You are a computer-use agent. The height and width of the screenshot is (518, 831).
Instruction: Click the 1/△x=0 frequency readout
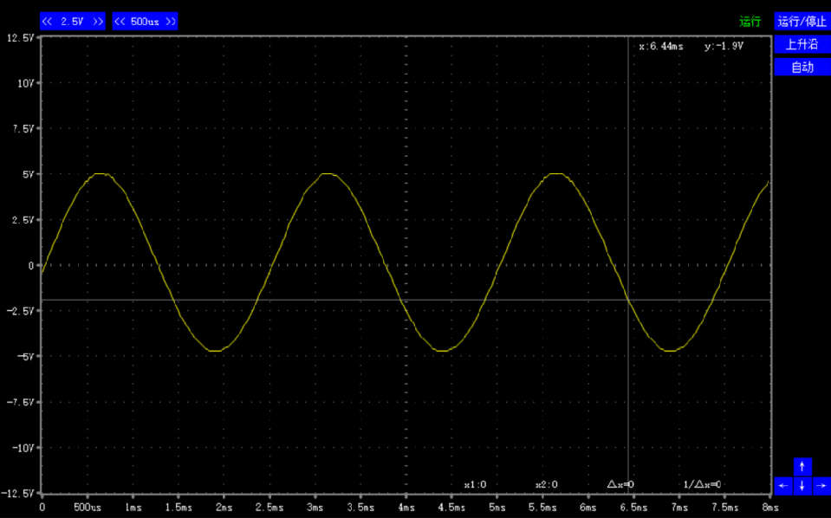pos(702,484)
